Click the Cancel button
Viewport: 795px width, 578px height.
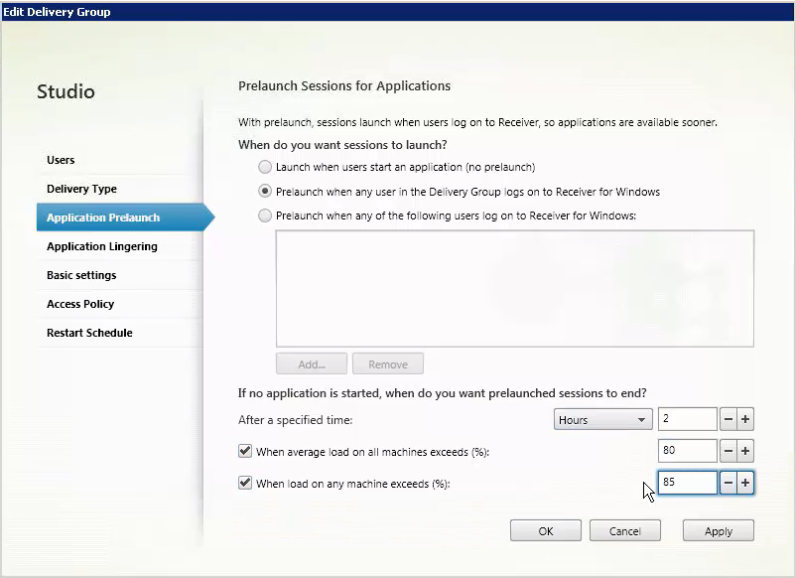(x=624, y=530)
